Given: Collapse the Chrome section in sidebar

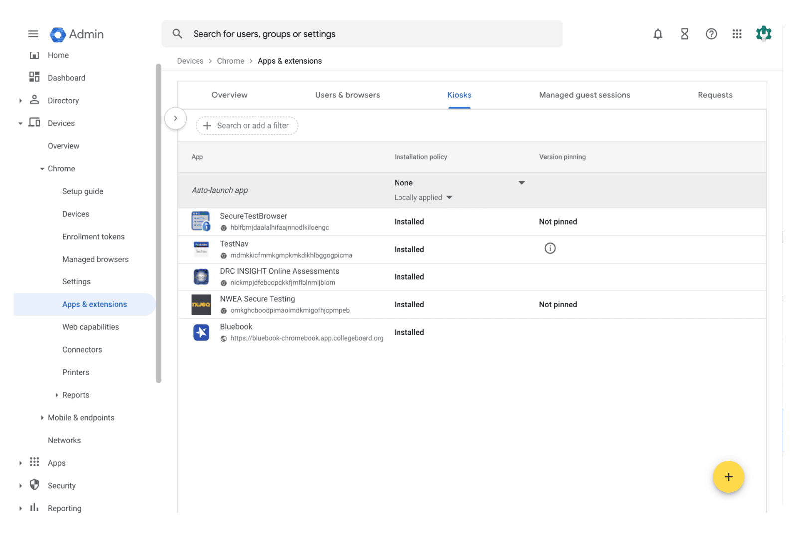Looking at the screenshot, I should (42, 169).
